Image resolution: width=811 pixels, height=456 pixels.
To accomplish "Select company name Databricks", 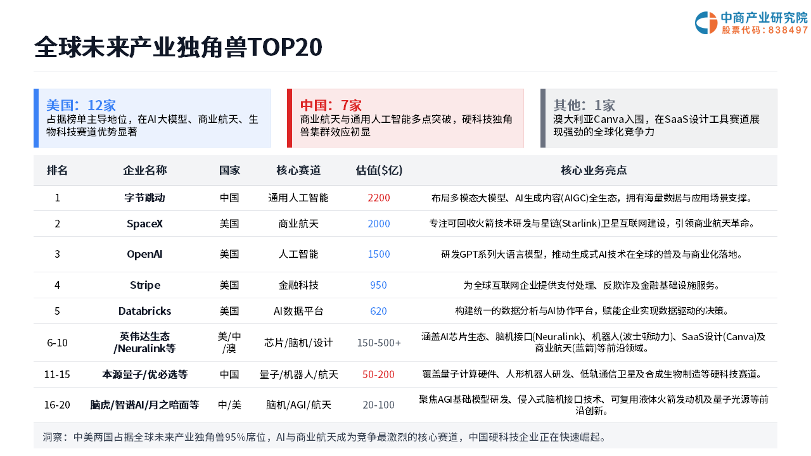I will 144,311.
